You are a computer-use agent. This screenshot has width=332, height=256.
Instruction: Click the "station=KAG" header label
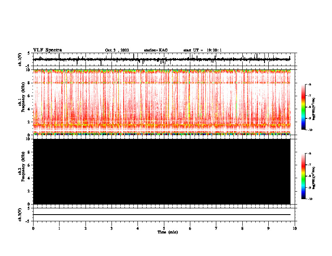(x=156, y=50)
